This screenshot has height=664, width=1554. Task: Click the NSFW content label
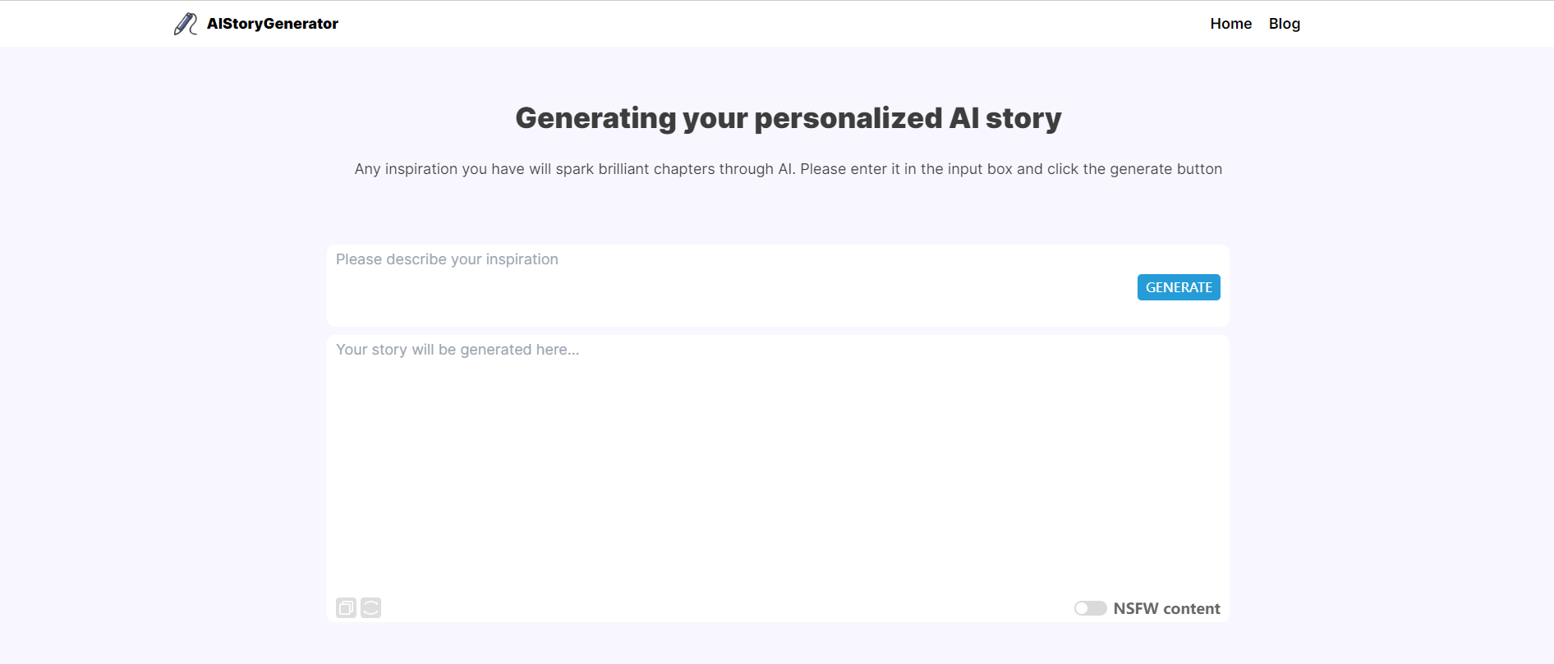(1166, 608)
